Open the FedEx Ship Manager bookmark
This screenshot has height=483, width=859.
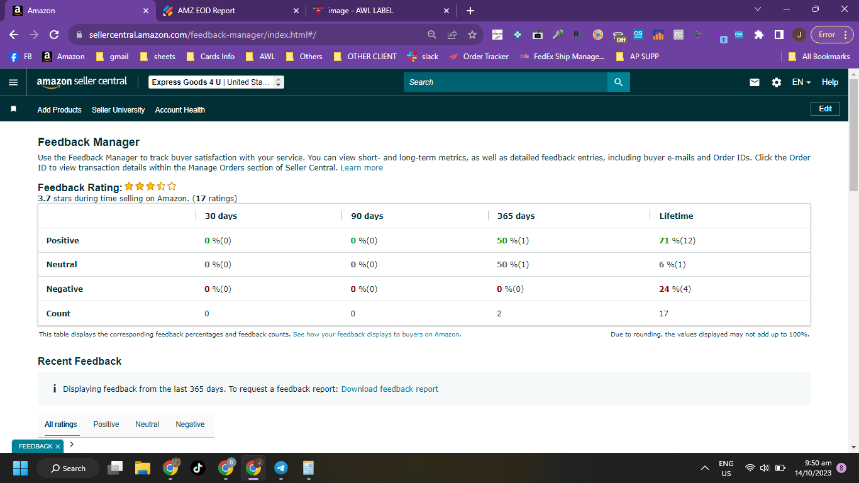point(562,57)
